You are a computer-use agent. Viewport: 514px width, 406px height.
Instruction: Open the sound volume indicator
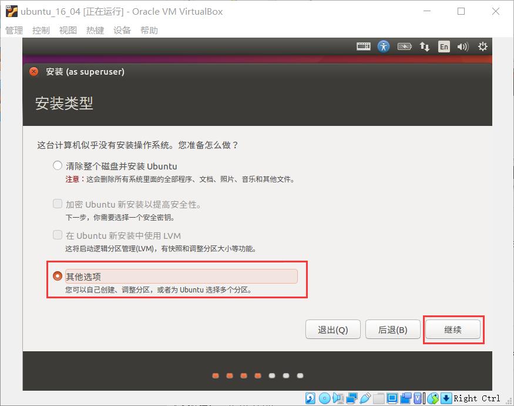(x=463, y=46)
